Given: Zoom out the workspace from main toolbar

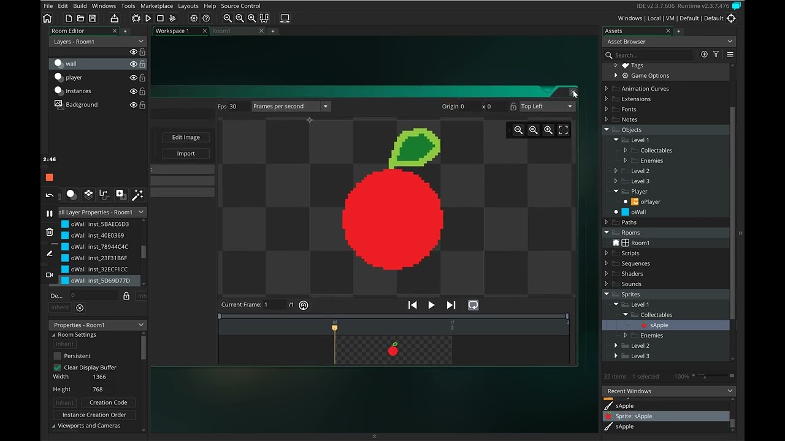Looking at the screenshot, I should [228, 18].
